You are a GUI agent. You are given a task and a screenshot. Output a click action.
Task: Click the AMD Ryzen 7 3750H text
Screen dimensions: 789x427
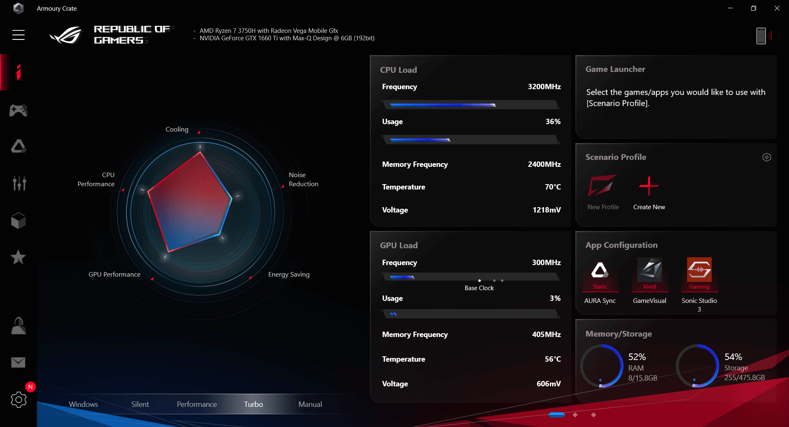pos(269,30)
